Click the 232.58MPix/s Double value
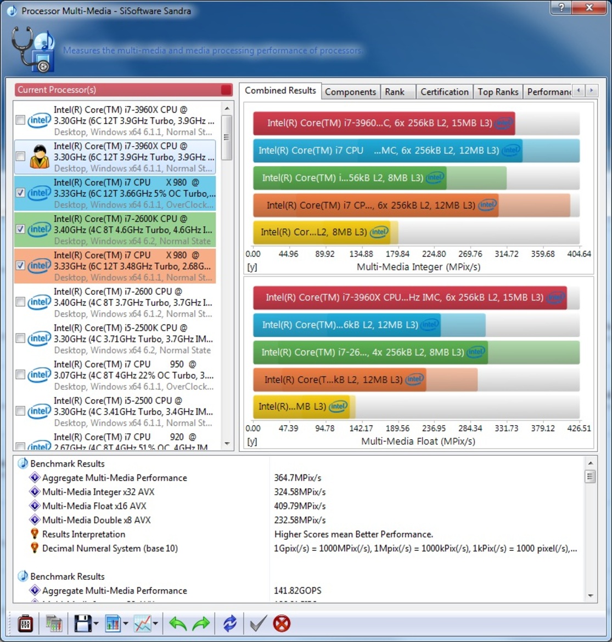Screen dimensions: 612x642 click(300, 520)
